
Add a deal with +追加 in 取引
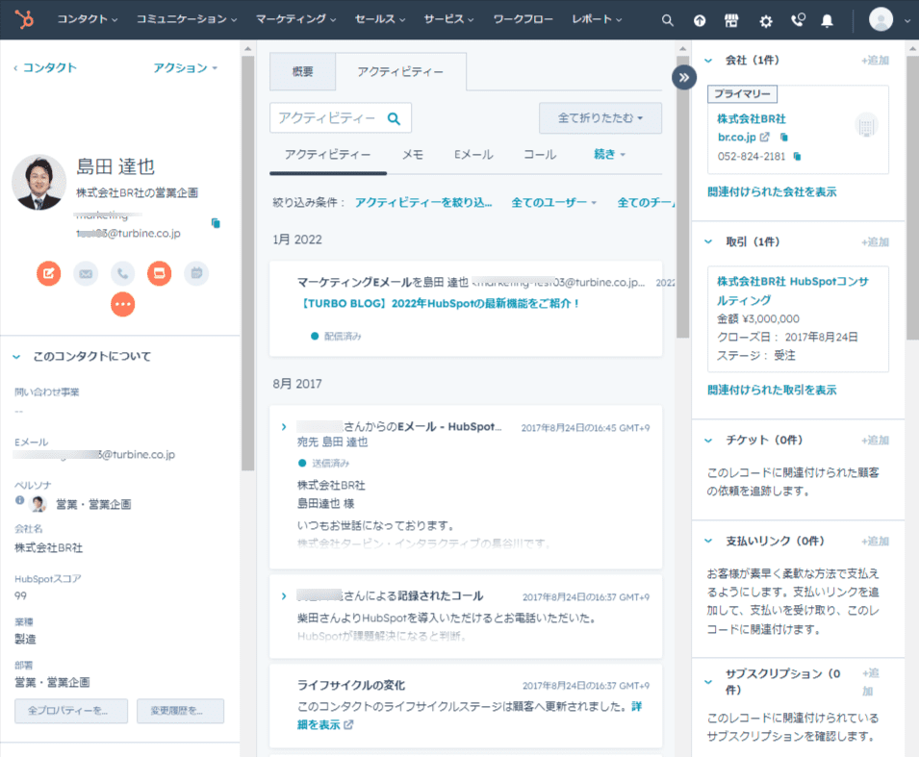[x=875, y=242]
